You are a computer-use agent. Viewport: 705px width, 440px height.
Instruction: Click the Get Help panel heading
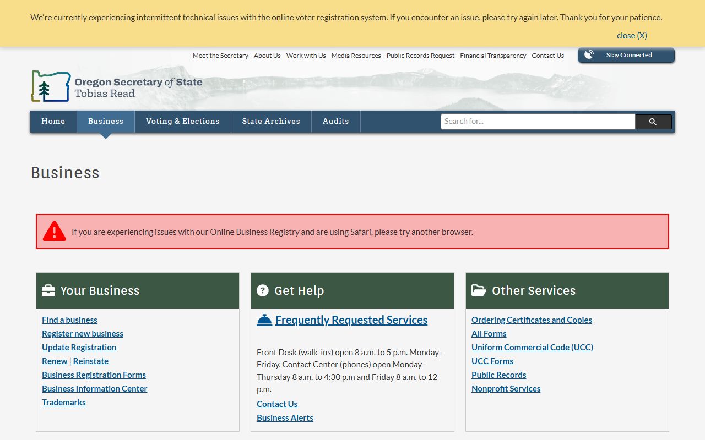point(299,290)
